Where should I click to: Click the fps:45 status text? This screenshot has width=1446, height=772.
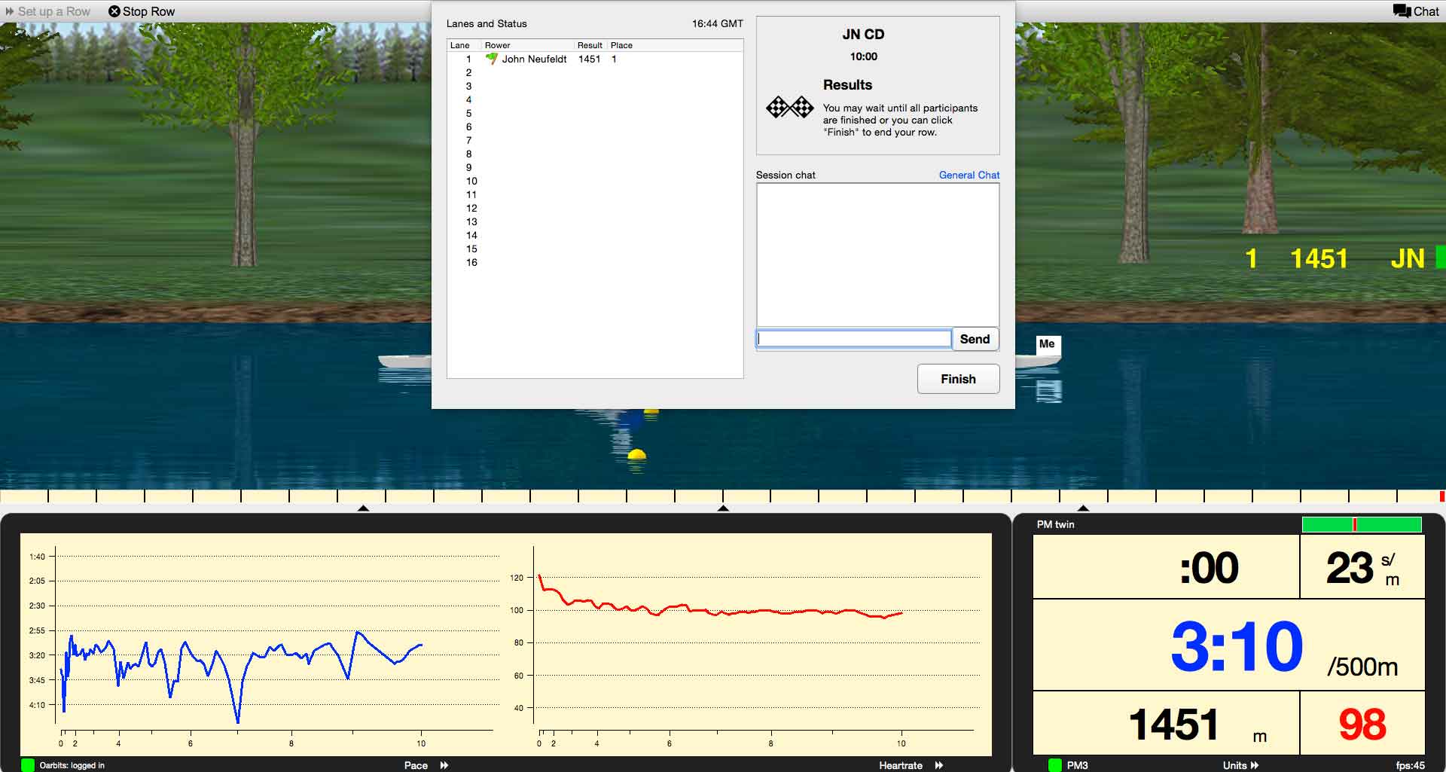(1410, 765)
